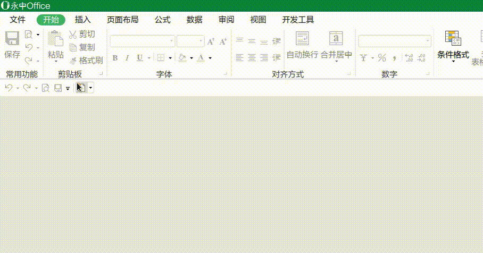
Task: Open the 字体 dialog launcher
Action: 225,73
